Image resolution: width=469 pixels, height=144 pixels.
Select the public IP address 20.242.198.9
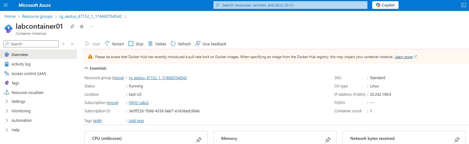[380, 94]
